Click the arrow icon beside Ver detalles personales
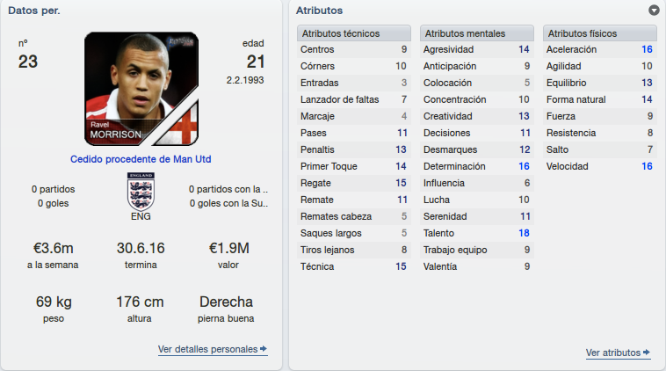 point(264,349)
